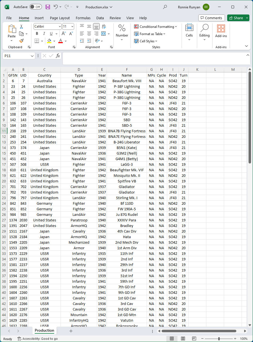Expand Format as Table menu
253x342 pixels.
click(x=150, y=34)
